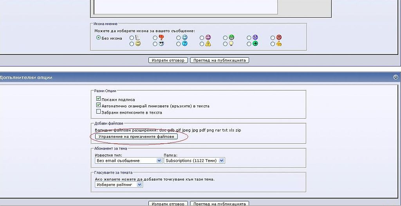Select radio button beside the red angry face
Screen dimensions: 401x206
tap(273, 38)
